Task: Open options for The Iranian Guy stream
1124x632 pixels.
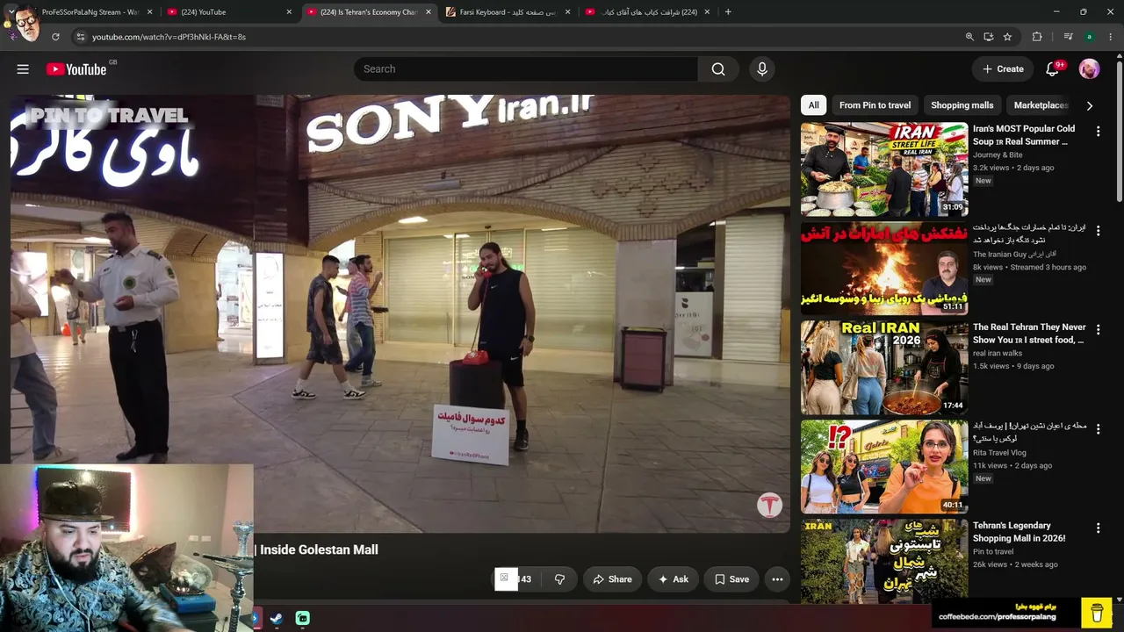Action: pos(1098,231)
